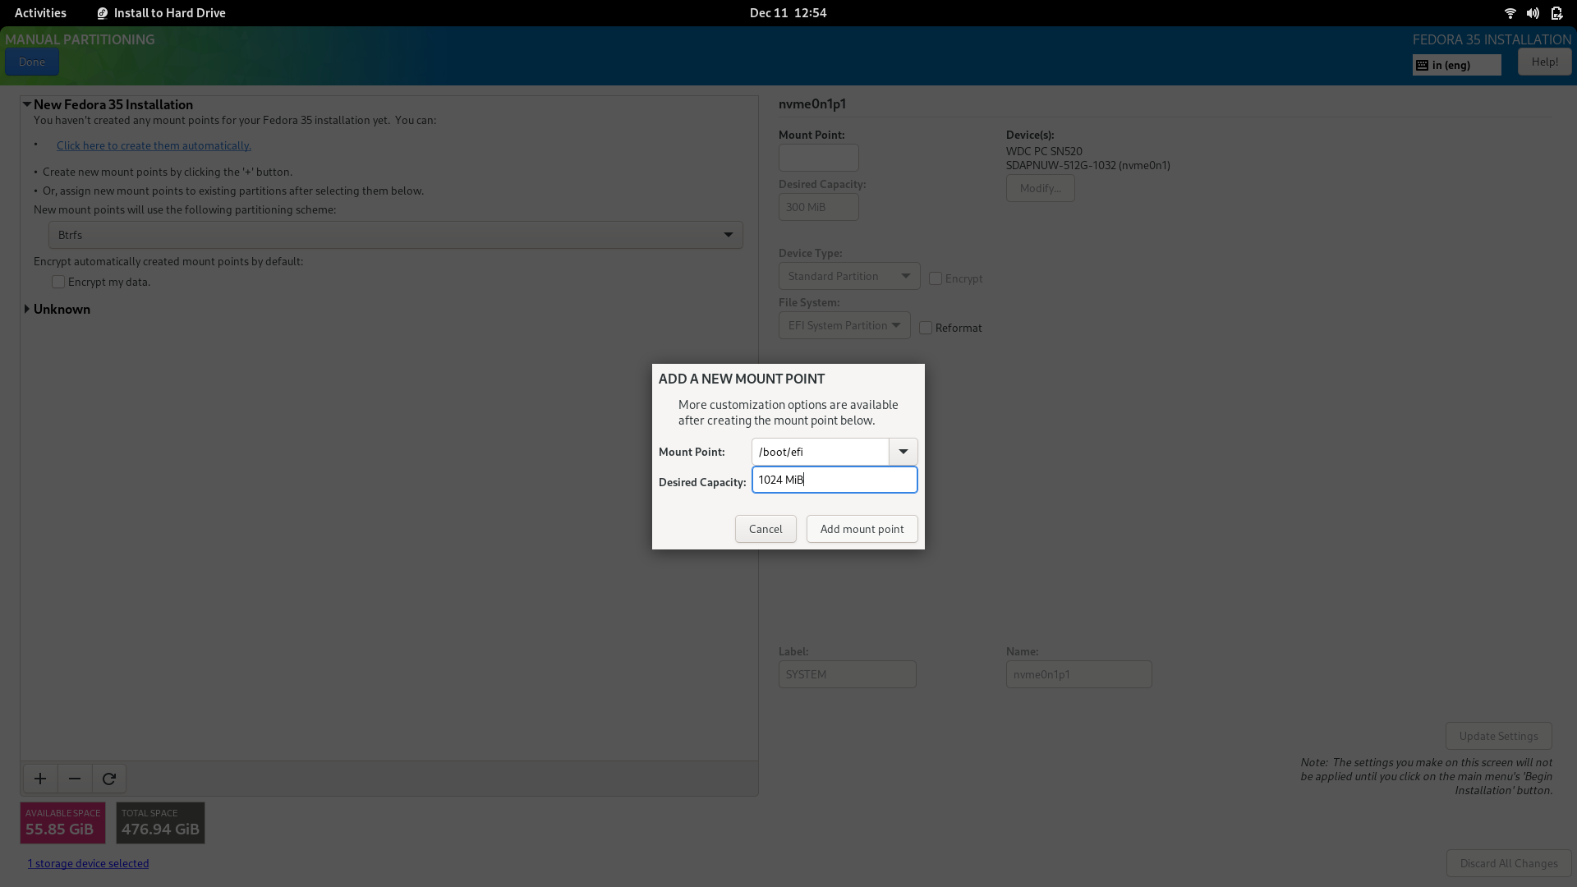The height and width of the screenshot is (887, 1577).
Task: Open the clock menu showing Dec 11 12:54
Action: (788, 13)
